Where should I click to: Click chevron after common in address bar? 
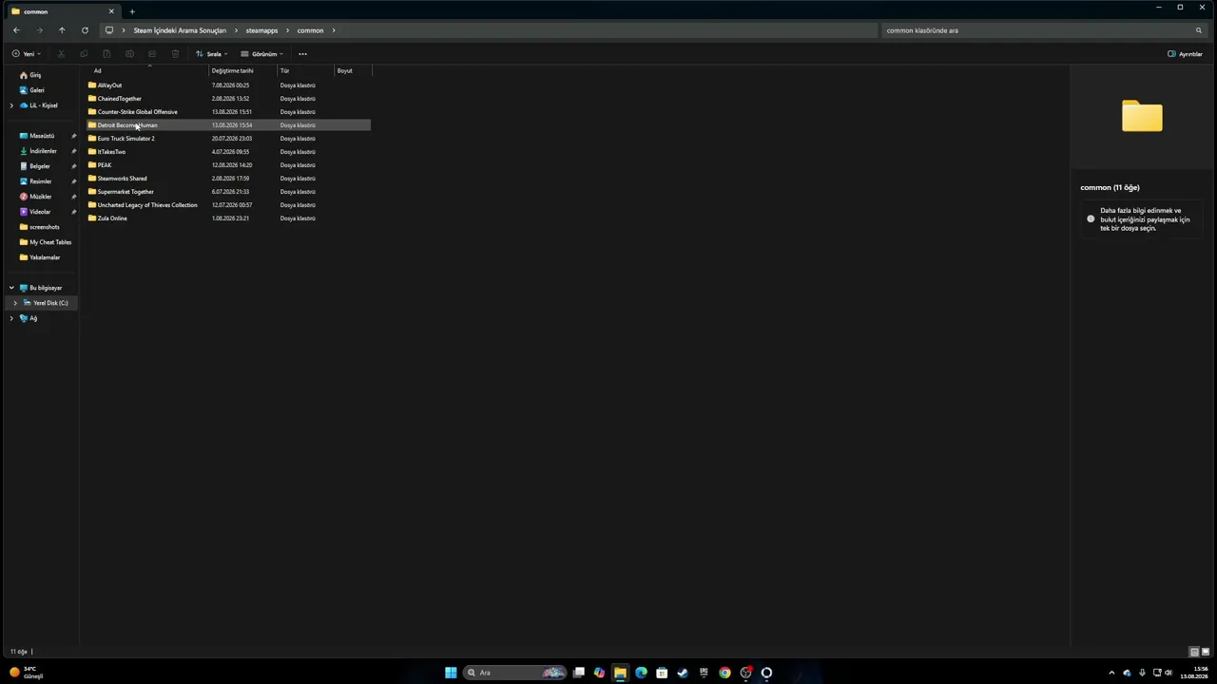click(x=334, y=30)
